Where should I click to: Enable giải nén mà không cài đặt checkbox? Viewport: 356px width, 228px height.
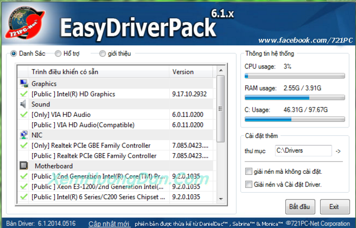click(248, 171)
